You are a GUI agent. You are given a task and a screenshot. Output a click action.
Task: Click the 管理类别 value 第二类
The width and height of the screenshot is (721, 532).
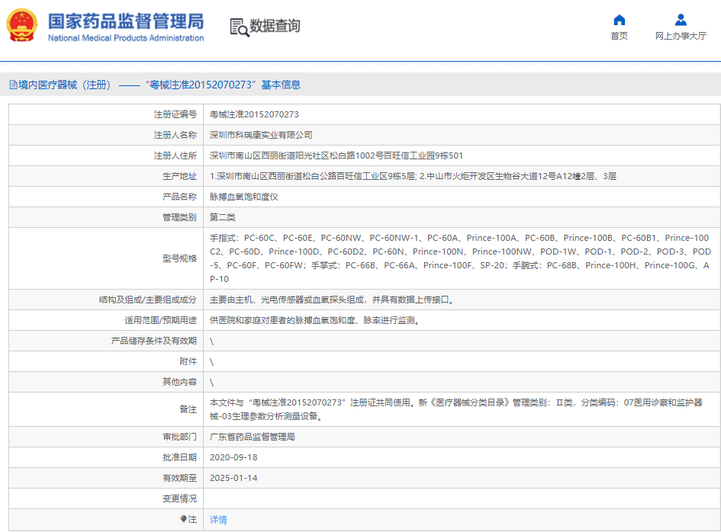click(223, 217)
